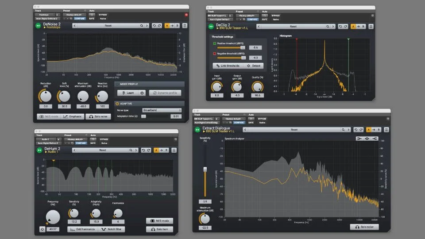Toggle noise profile power button beside Learn
This screenshot has width=425, height=239.
[x=142, y=93]
